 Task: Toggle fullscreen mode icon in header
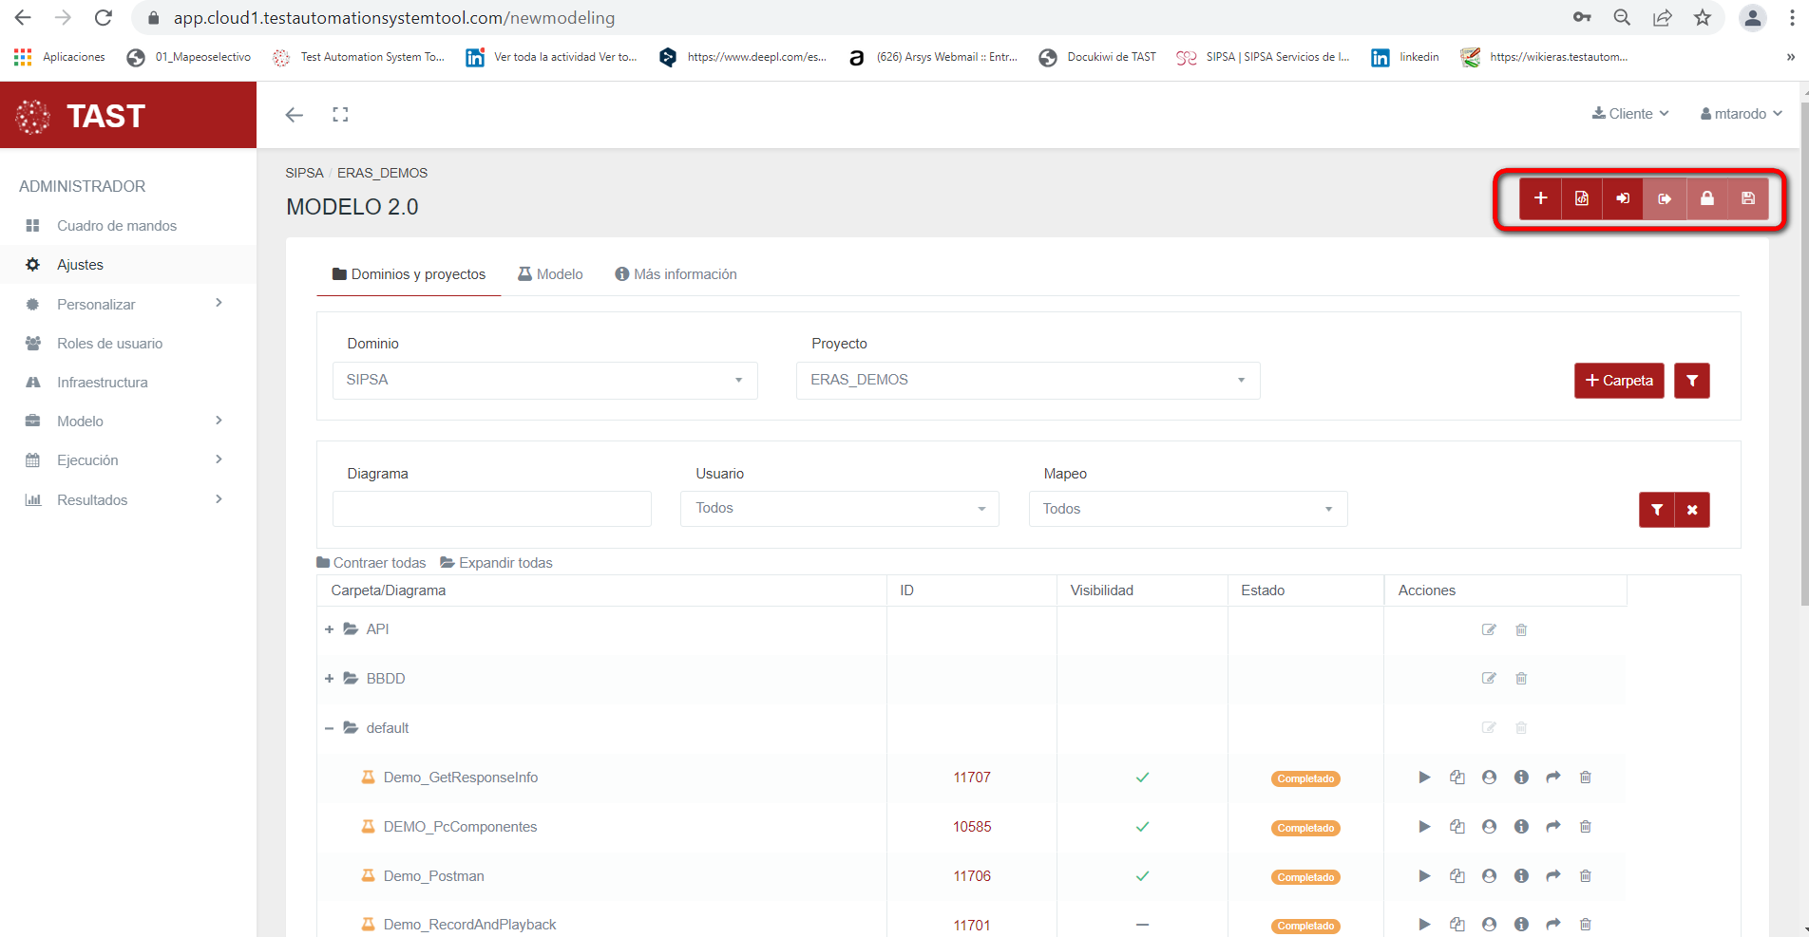340,115
